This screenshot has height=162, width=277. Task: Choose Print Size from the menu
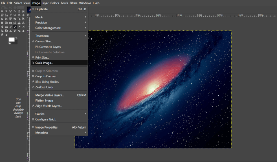pos(59,57)
